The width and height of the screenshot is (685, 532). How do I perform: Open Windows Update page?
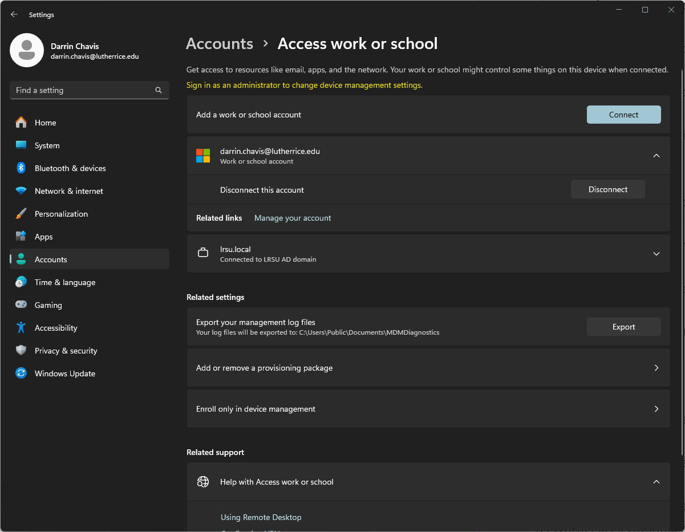click(x=90, y=373)
